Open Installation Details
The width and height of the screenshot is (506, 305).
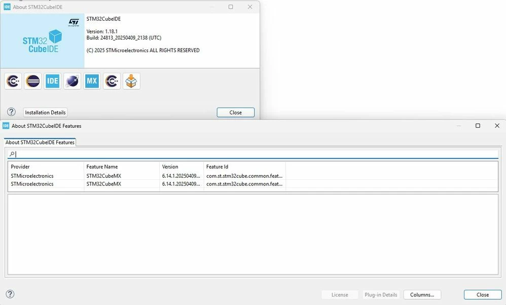[45, 112]
